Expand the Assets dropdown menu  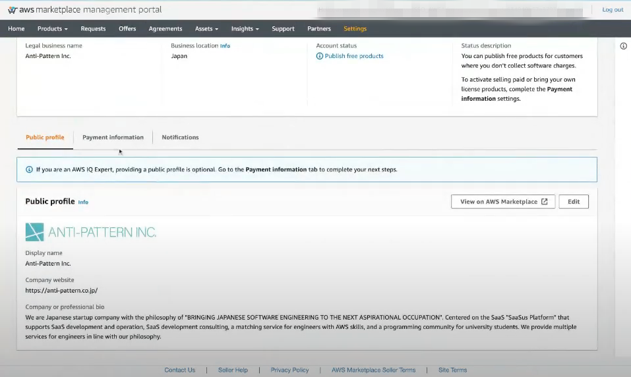point(206,28)
